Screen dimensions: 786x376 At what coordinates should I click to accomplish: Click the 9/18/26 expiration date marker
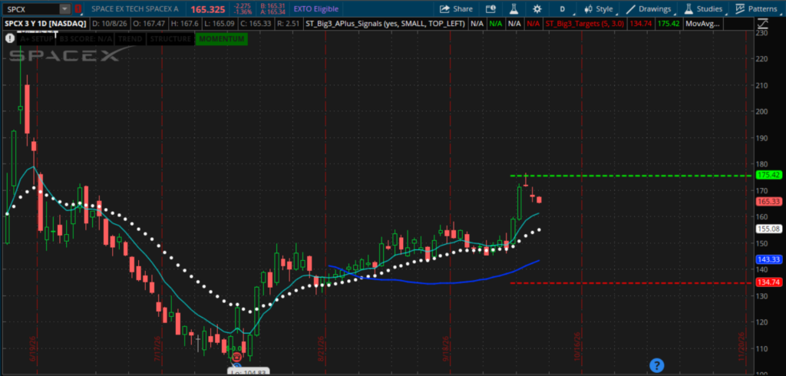[x=447, y=350]
